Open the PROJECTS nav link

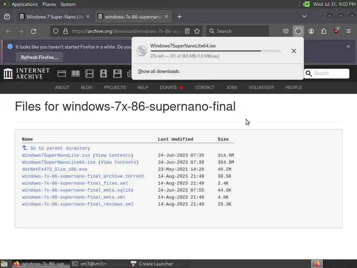pos(115,88)
